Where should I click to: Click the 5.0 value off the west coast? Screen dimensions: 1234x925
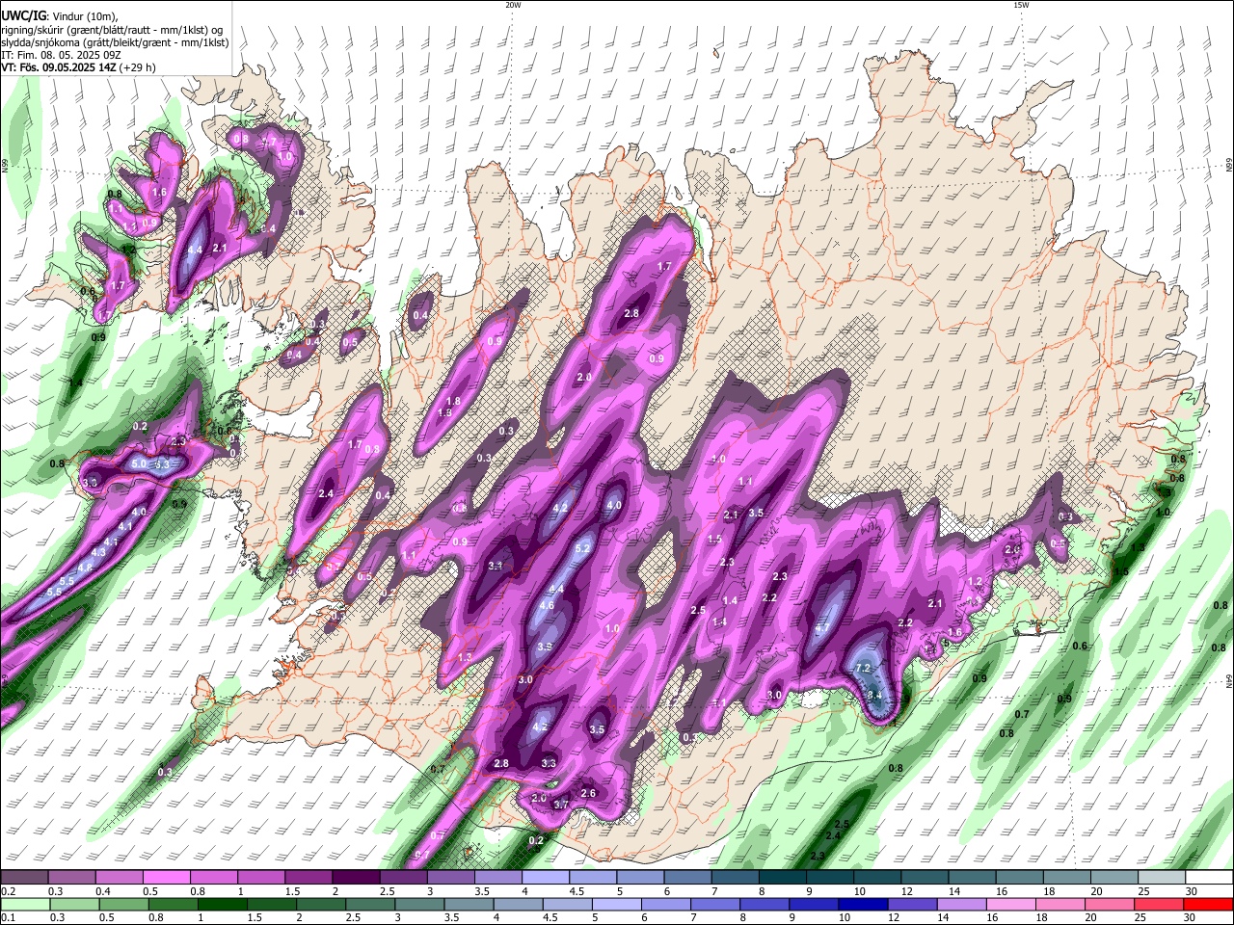coord(138,463)
